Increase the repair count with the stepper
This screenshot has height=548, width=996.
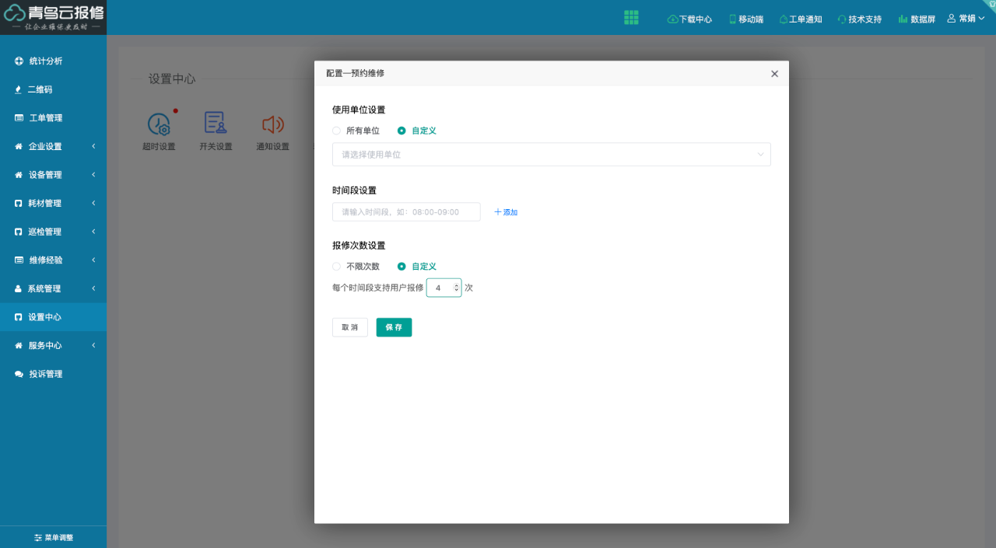pos(456,284)
